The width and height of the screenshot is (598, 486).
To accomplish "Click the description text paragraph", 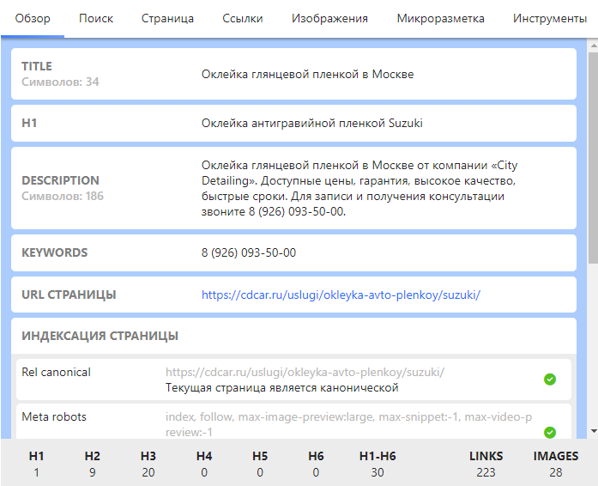I will point(359,188).
